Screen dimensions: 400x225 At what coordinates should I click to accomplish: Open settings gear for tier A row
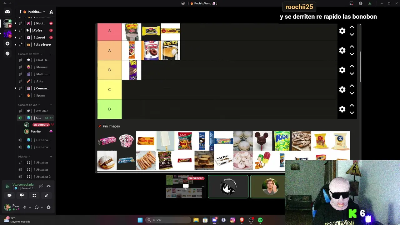[342, 50]
